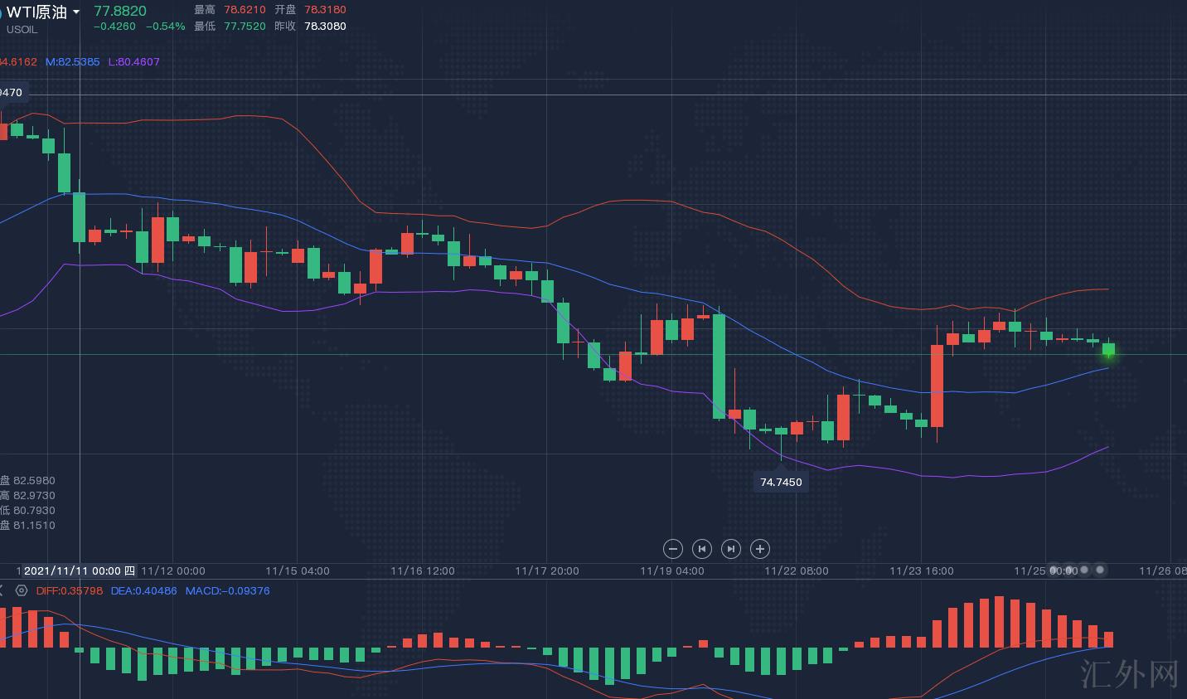Click the 汇外网 watermark logo

[1131, 674]
